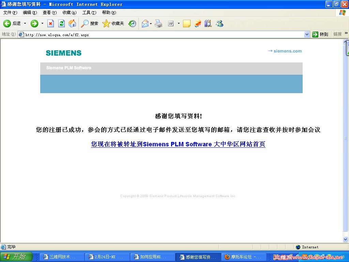The width and height of the screenshot is (349, 262).
Task: Expand the address bar URL dropdown
Action: pos(307,34)
